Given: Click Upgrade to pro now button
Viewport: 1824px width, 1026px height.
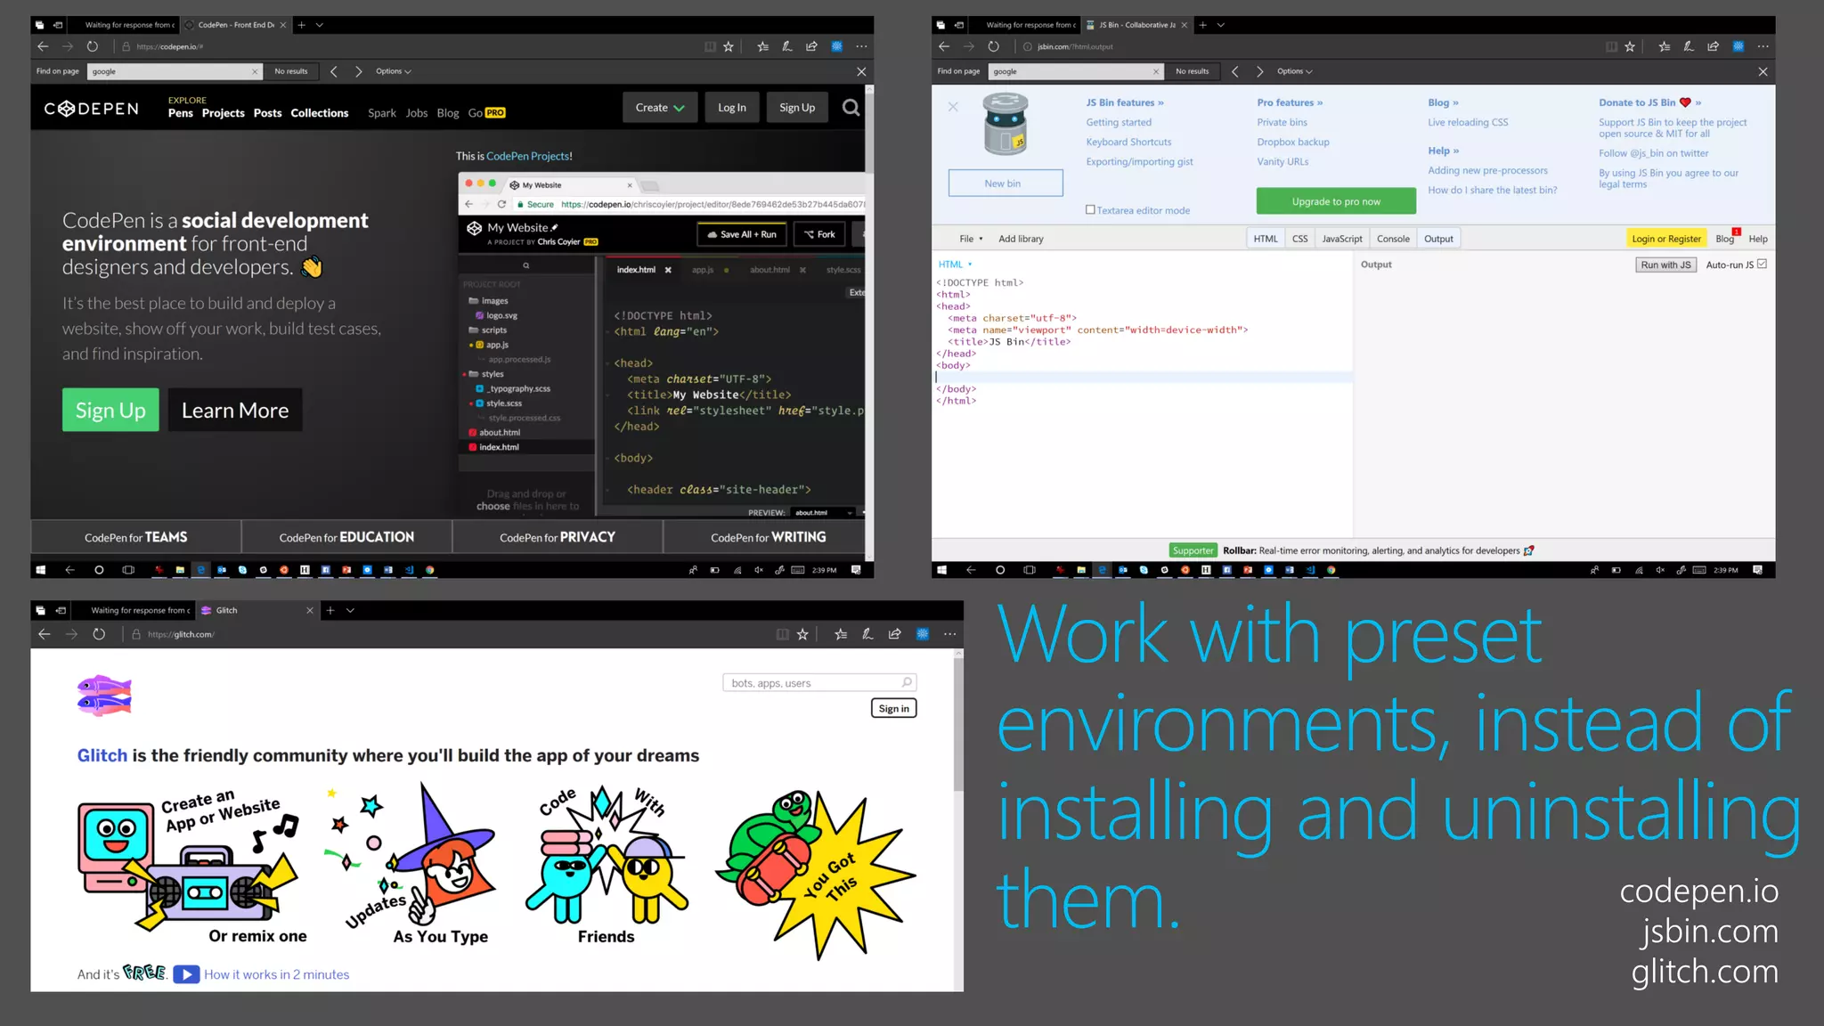Looking at the screenshot, I should [1336, 201].
